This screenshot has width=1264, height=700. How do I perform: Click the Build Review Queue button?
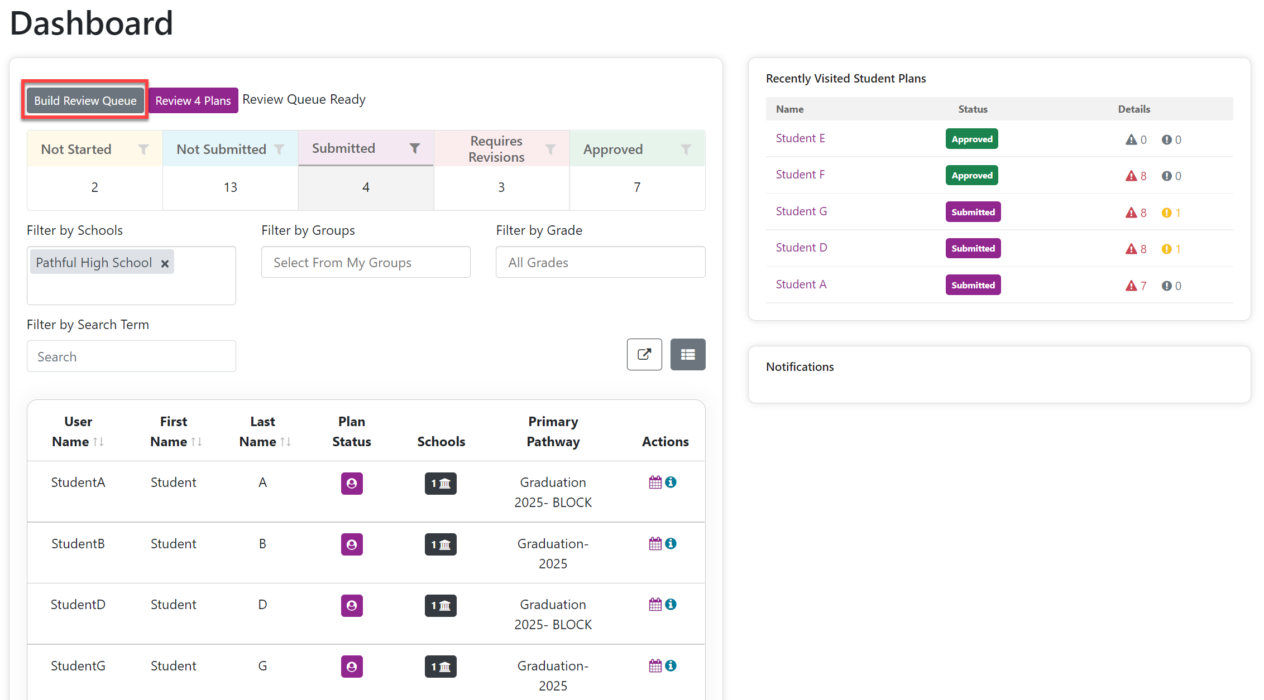85,100
